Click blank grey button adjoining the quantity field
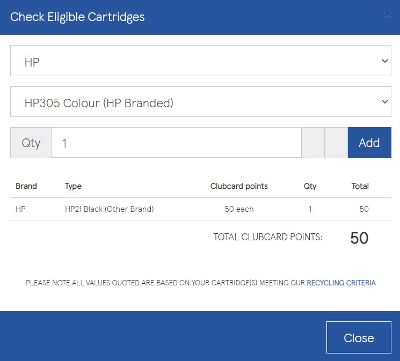The image size is (400, 361). (x=313, y=143)
